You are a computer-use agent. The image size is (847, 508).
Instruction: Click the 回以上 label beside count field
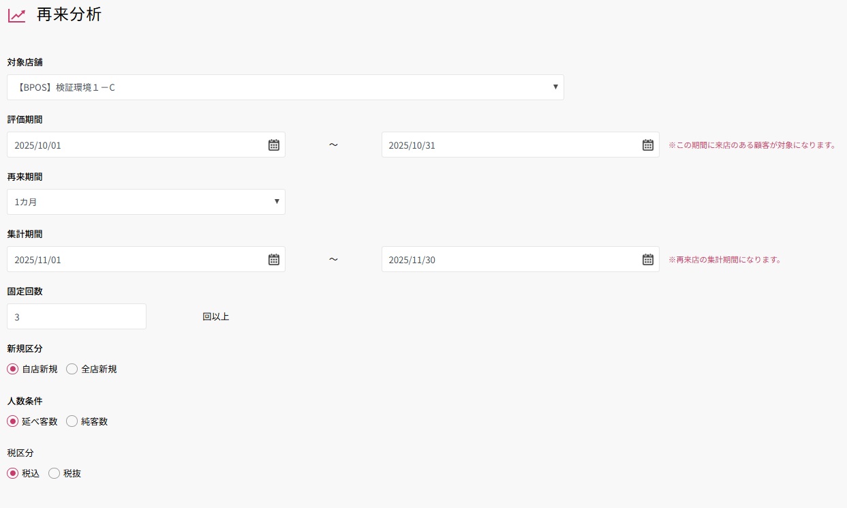(x=216, y=316)
